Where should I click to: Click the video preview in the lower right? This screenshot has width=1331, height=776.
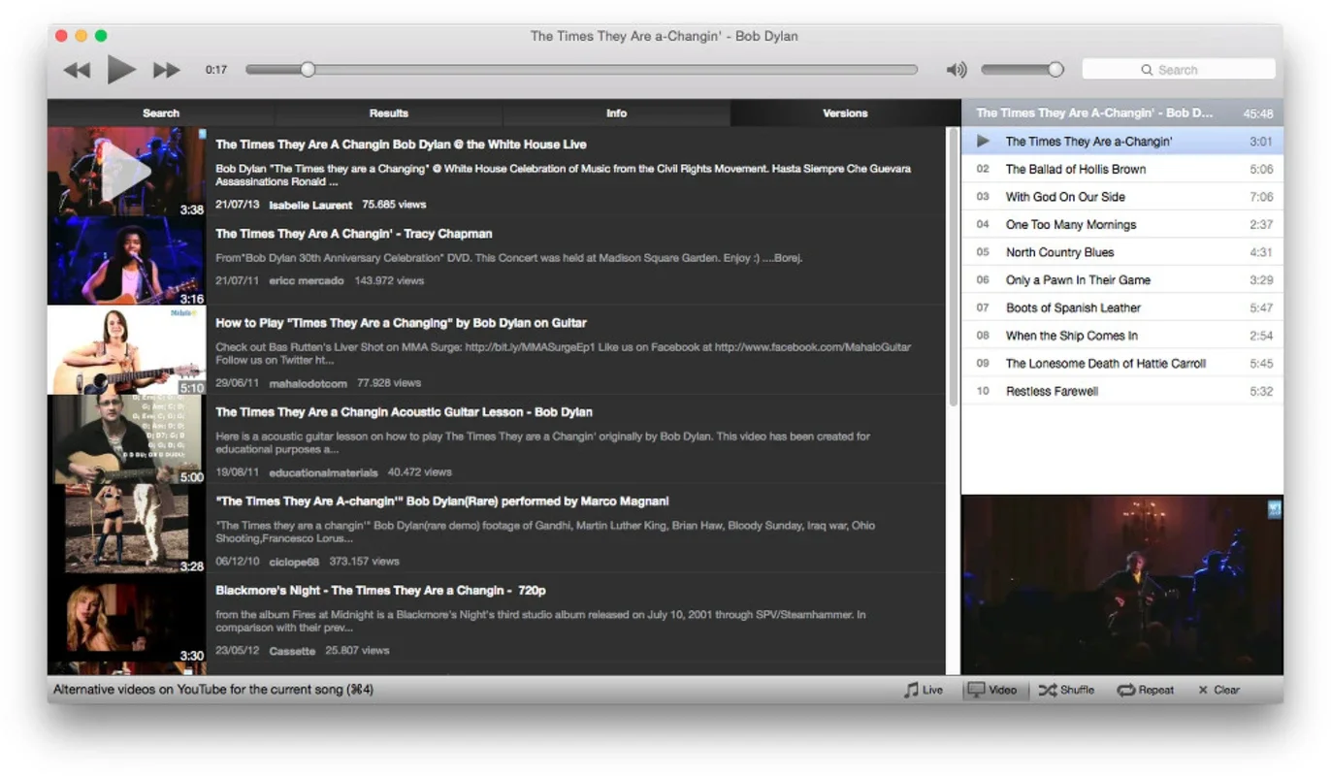(x=1122, y=585)
